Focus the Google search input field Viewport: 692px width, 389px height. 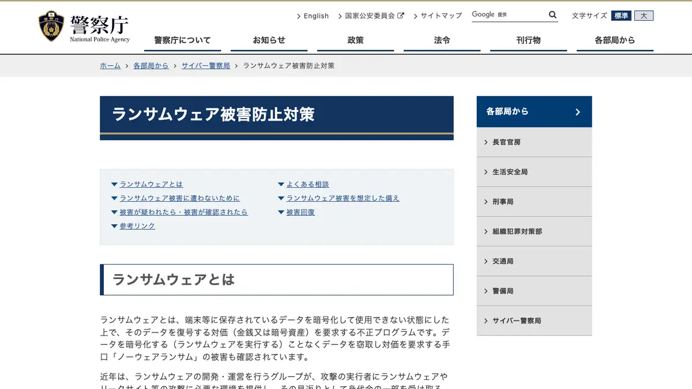tap(509, 15)
